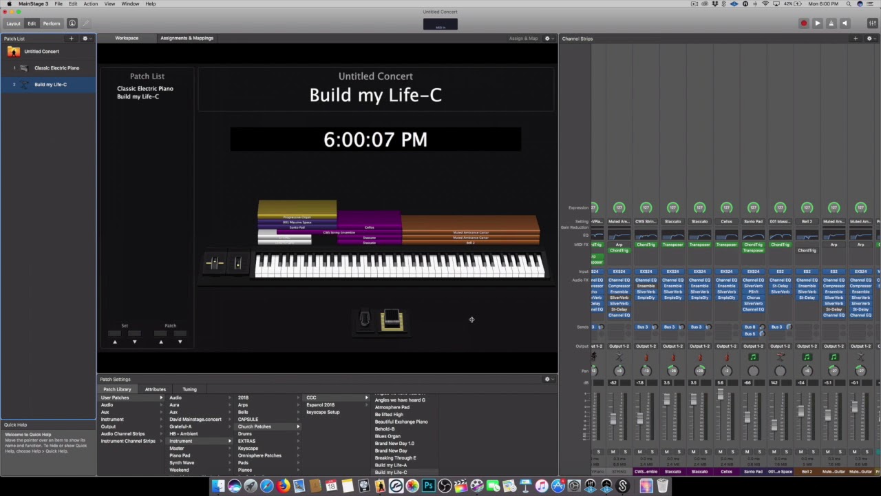The height and width of the screenshot is (496, 881).
Task: Click the Play button in the toolbar
Action: (x=817, y=23)
